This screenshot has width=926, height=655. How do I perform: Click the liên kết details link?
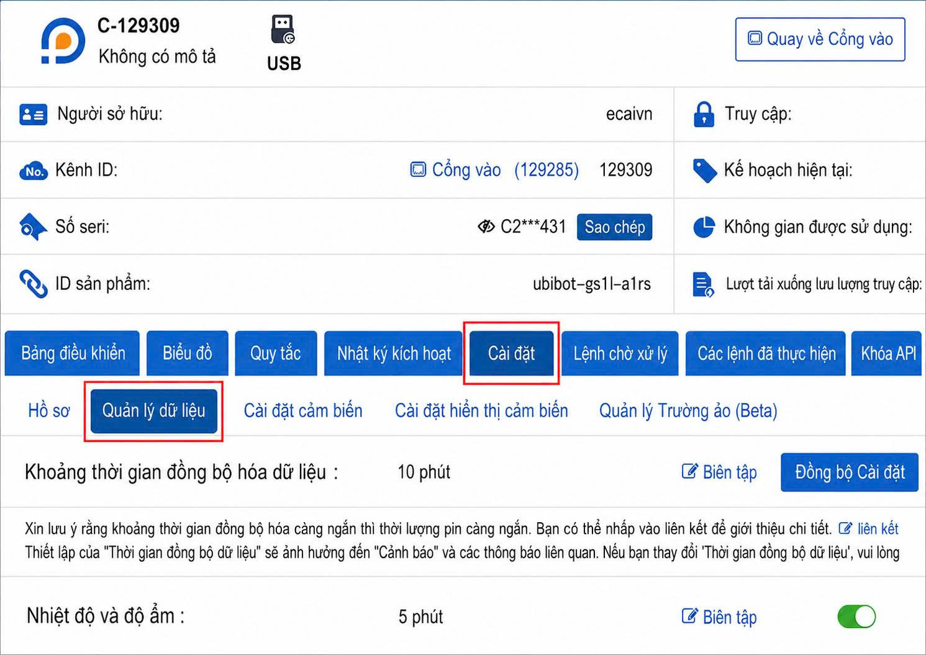pos(878,528)
